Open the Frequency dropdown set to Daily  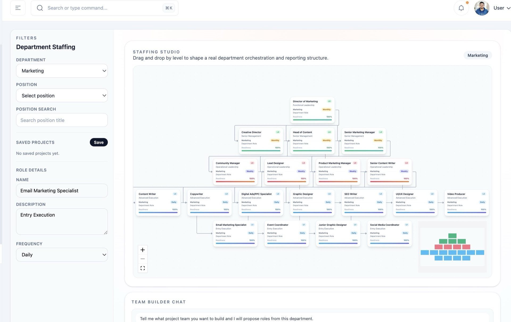click(x=62, y=255)
